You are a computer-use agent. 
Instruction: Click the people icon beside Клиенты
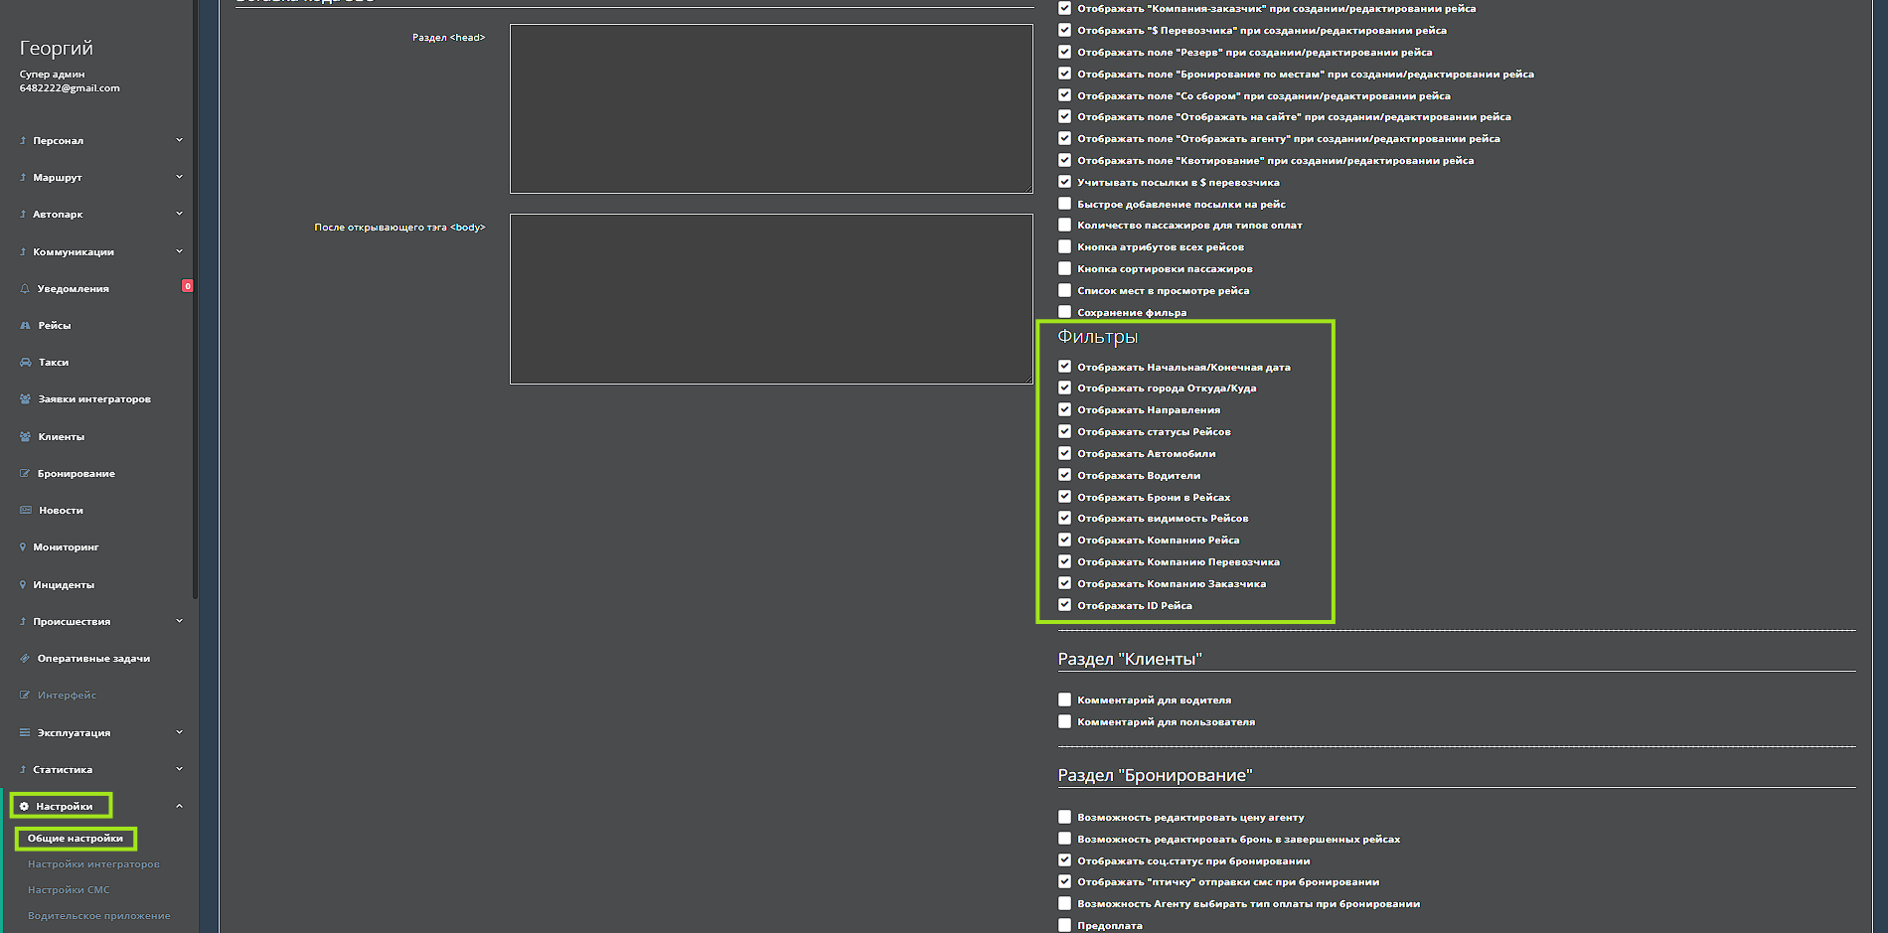coord(25,437)
